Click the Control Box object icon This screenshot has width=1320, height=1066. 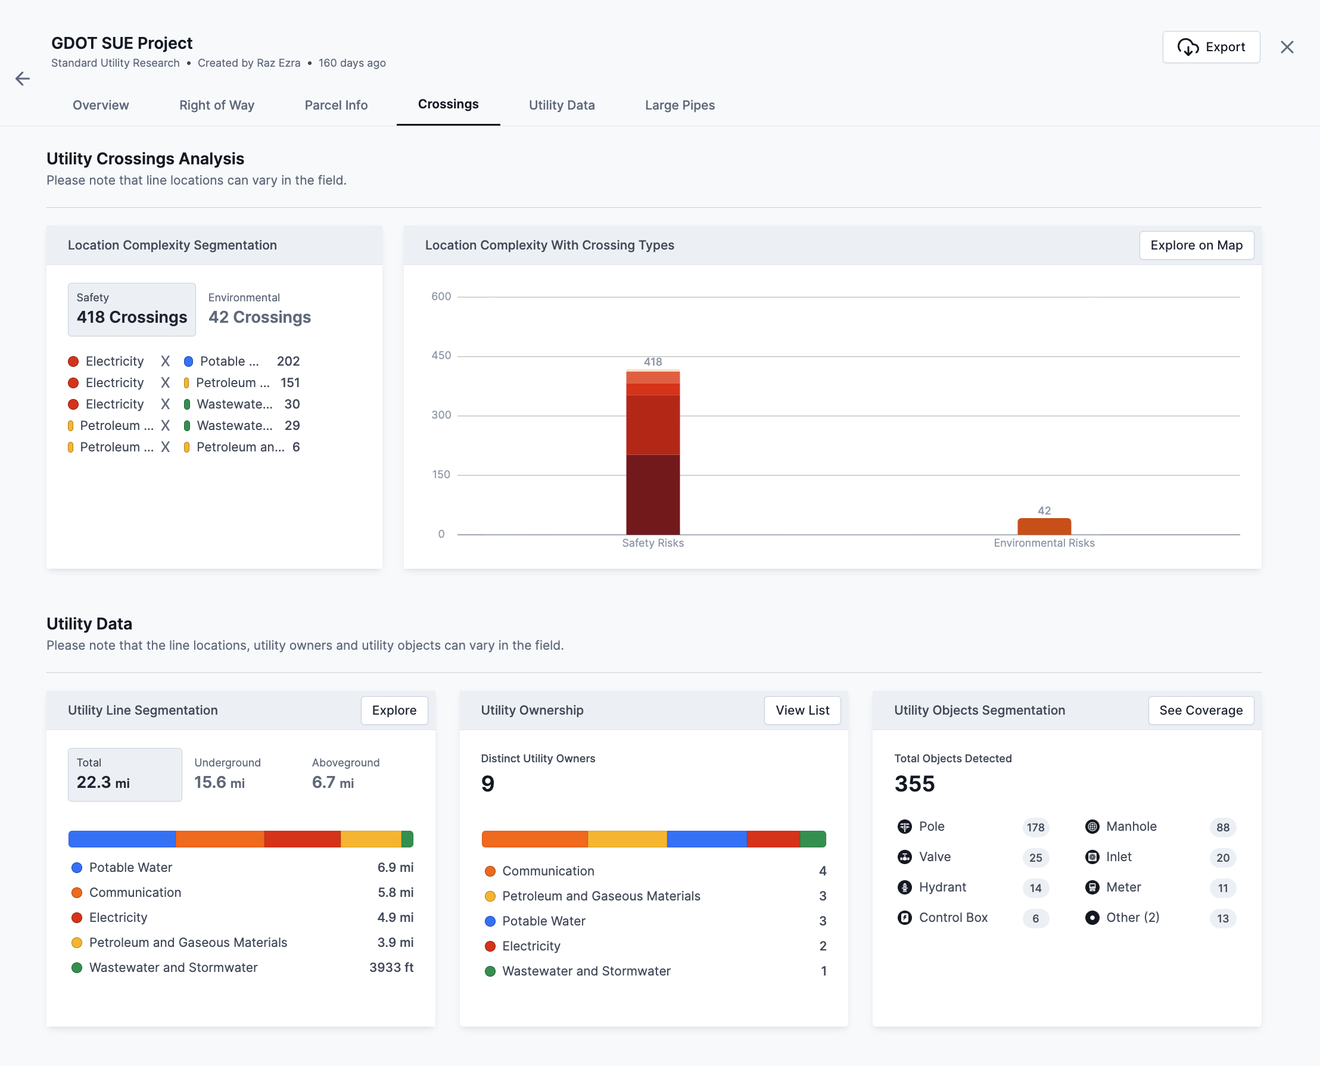[904, 917]
